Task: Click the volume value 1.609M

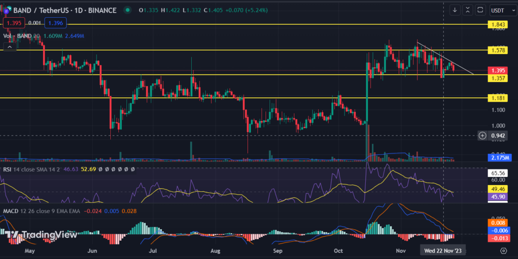Action: coord(53,36)
